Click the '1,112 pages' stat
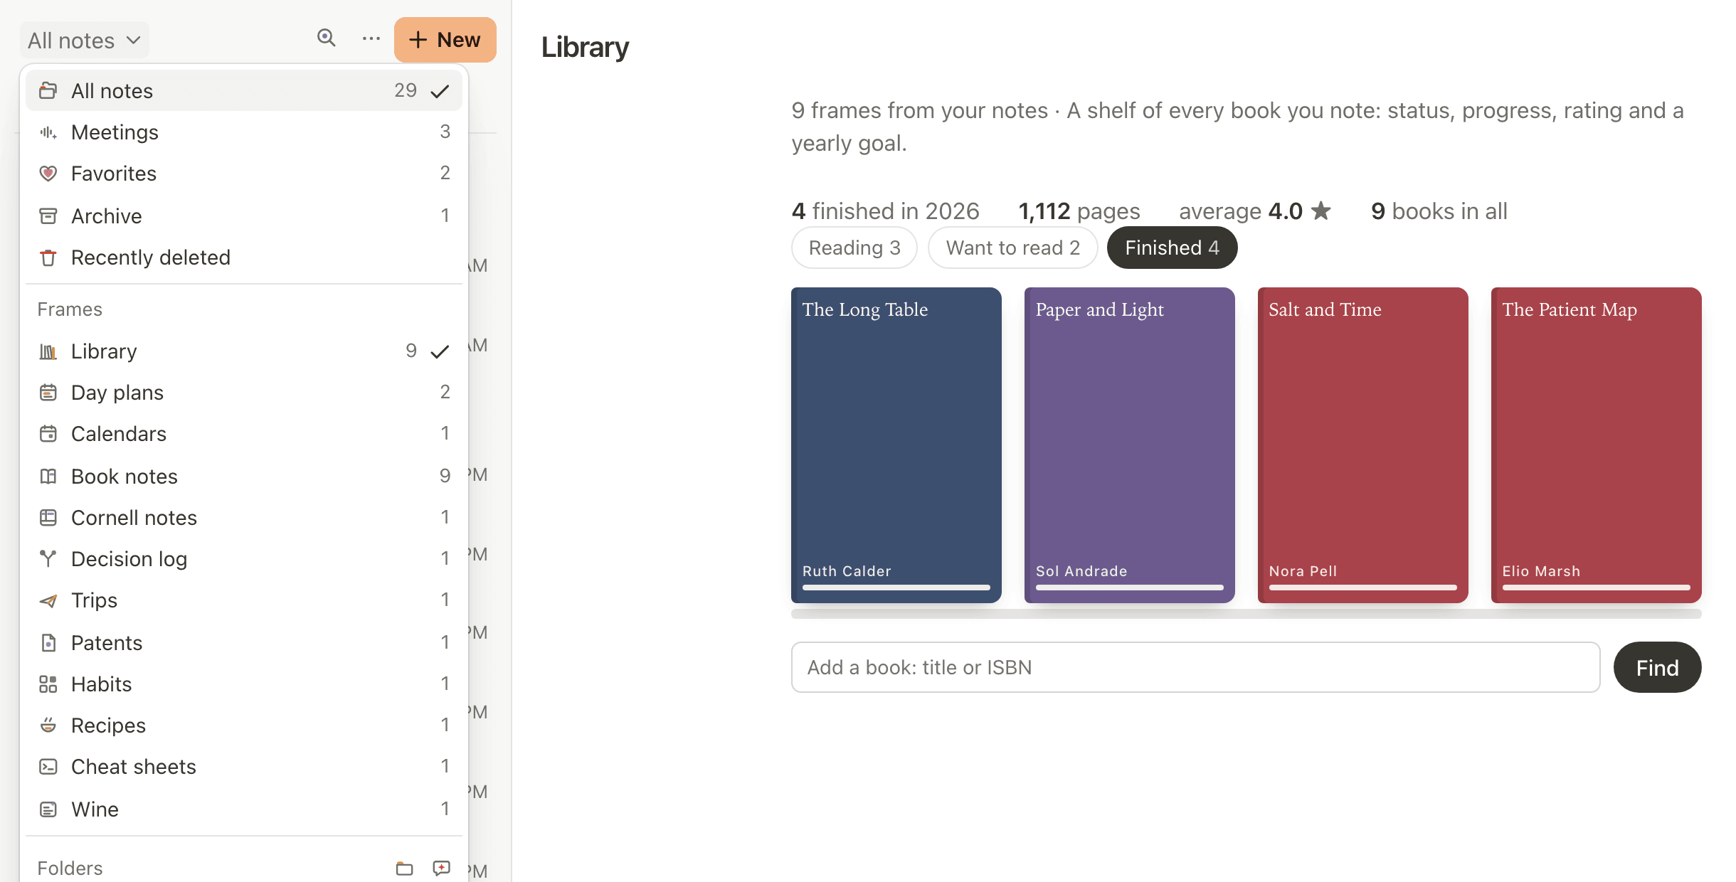 pyautogui.click(x=1079, y=211)
